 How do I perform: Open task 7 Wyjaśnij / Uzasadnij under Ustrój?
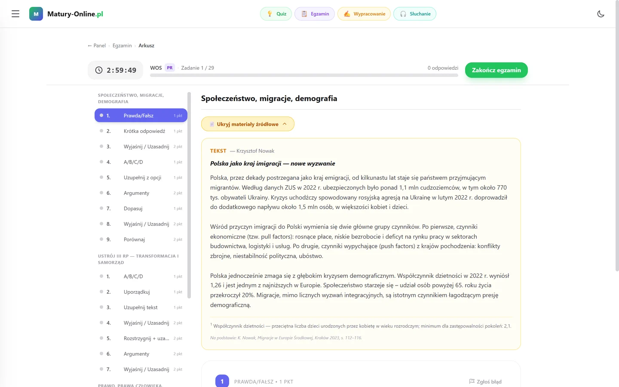141,369
